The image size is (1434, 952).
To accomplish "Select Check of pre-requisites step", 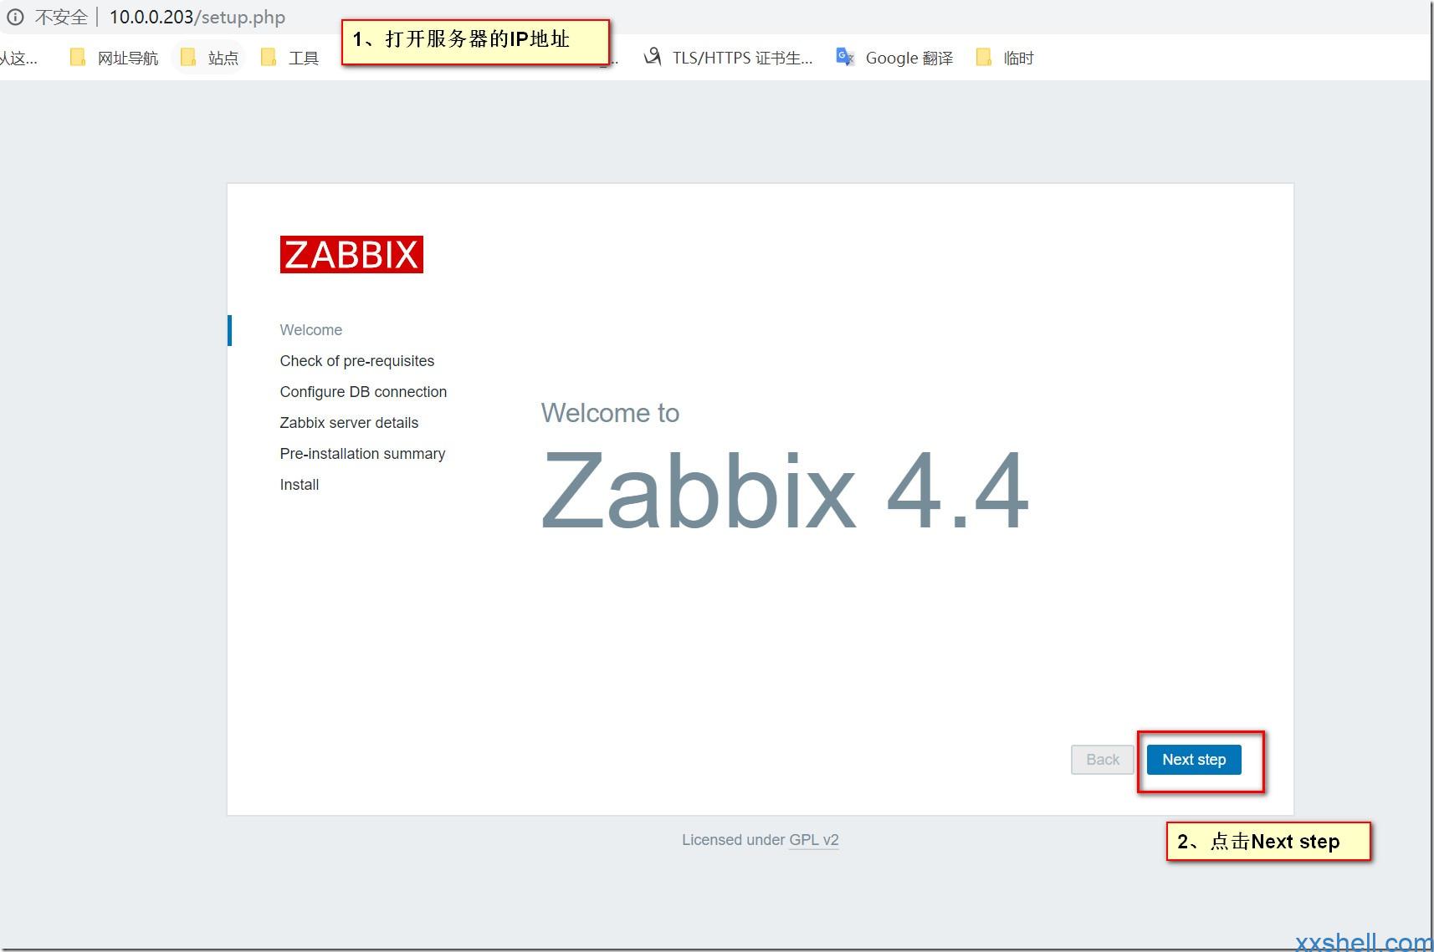I will 357,361.
